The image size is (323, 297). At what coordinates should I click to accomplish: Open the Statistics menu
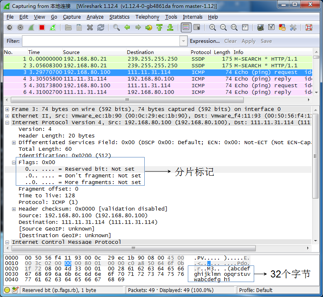(x=119, y=17)
